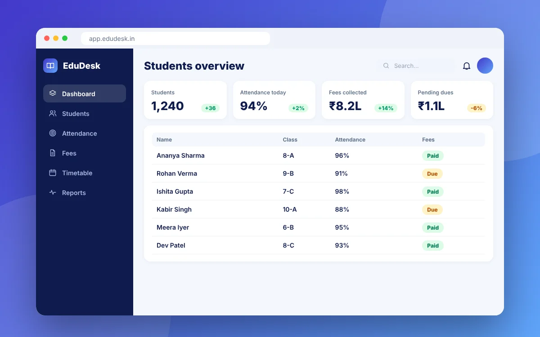
Task: Open the user profile avatar
Action: coord(485,66)
